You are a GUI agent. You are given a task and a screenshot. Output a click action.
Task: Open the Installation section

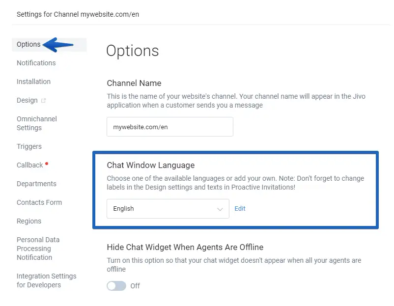(x=33, y=82)
